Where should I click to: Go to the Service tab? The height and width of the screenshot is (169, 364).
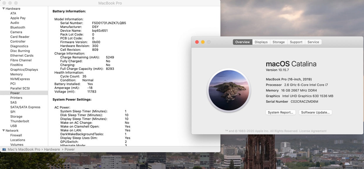[313, 42]
